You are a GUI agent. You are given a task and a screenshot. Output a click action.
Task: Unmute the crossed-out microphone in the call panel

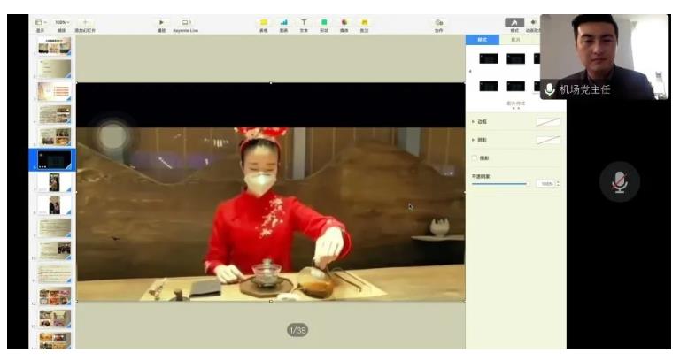tap(619, 182)
